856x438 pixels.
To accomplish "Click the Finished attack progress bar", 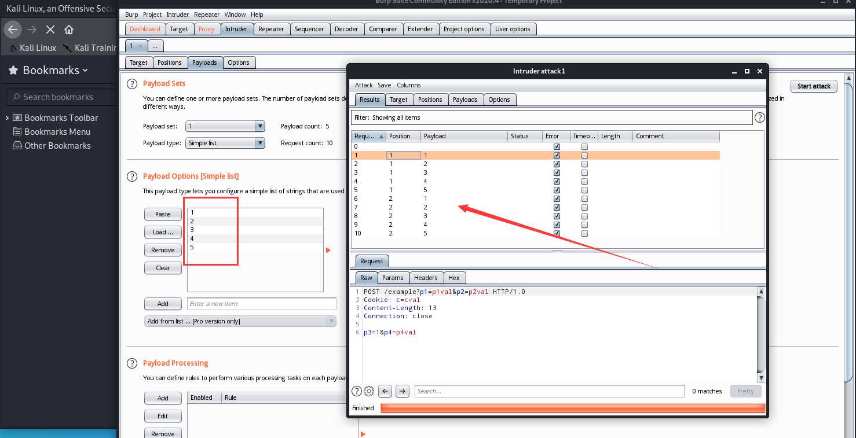I will [573, 408].
